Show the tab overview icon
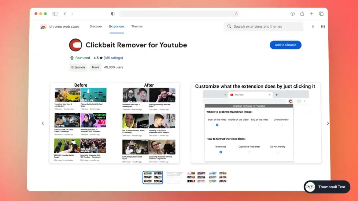This screenshot has height=201, width=358. pyautogui.click(x=321, y=14)
